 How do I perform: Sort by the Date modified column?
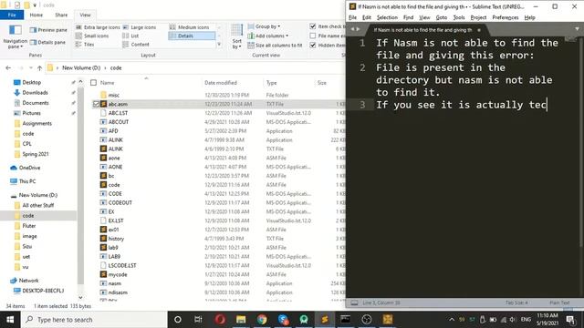[221, 83]
